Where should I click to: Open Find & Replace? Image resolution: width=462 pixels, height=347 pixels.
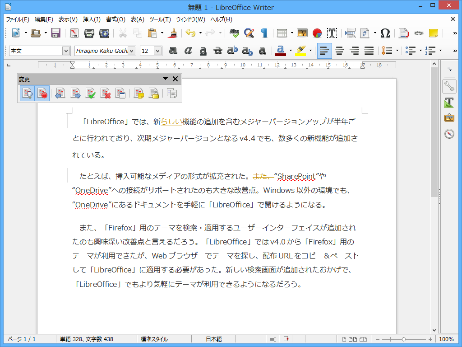[249, 33]
